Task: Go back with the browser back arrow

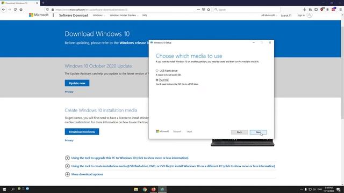Action: [x=4, y=10]
